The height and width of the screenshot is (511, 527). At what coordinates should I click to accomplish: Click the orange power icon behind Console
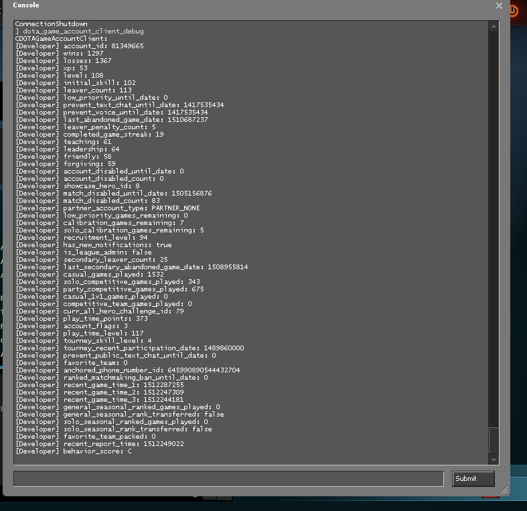pyautogui.click(x=513, y=11)
